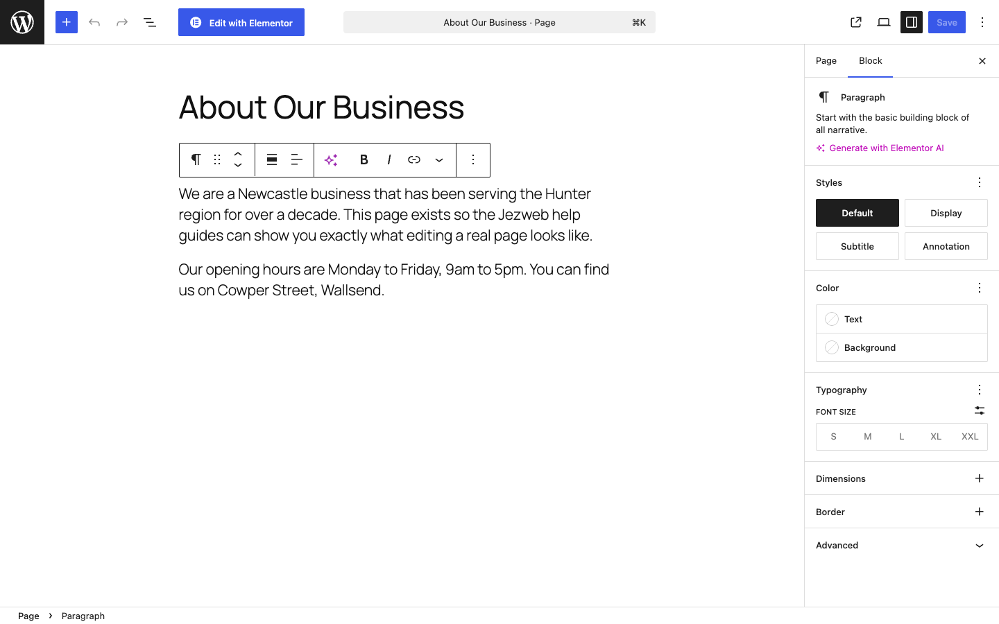Click the About Our Business title
Screen dimensions: 999x624
pyautogui.click(x=321, y=107)
